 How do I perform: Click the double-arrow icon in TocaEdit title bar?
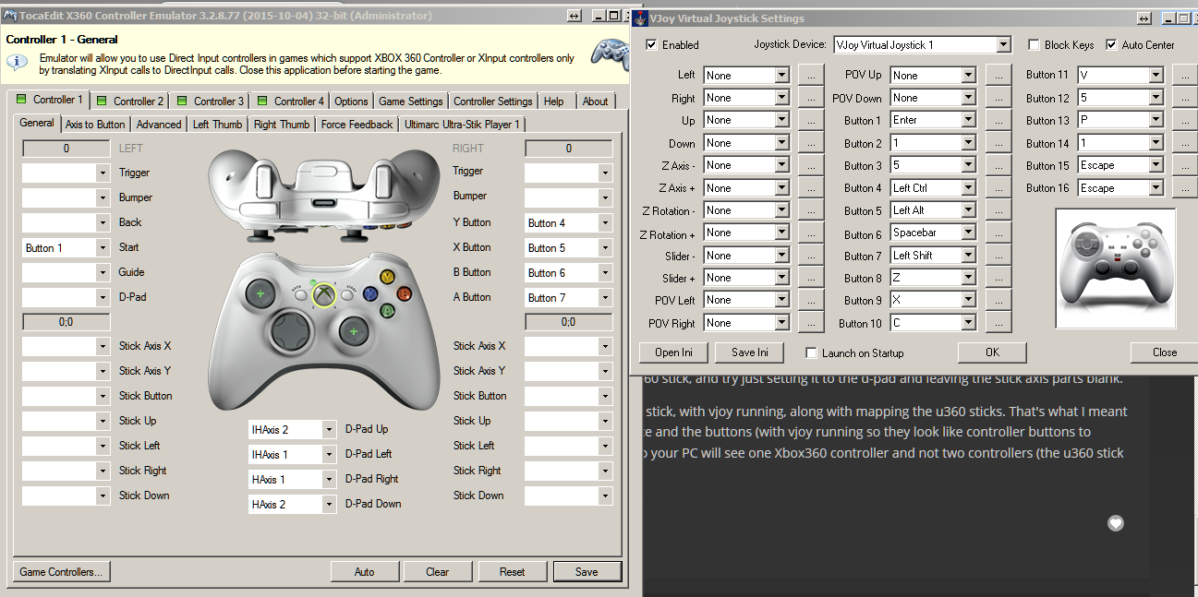pyautogui.click(x=573, y=16)
